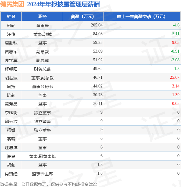The image size is (181, 187).
Task: Select name cell 汪俊
Action: [x=11, y=34]
